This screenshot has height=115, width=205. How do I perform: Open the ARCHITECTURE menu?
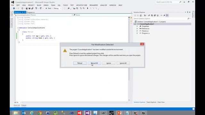tap(82, 5)
